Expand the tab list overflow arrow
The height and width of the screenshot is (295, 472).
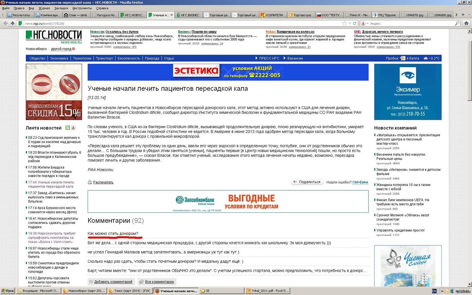point(456,15)
